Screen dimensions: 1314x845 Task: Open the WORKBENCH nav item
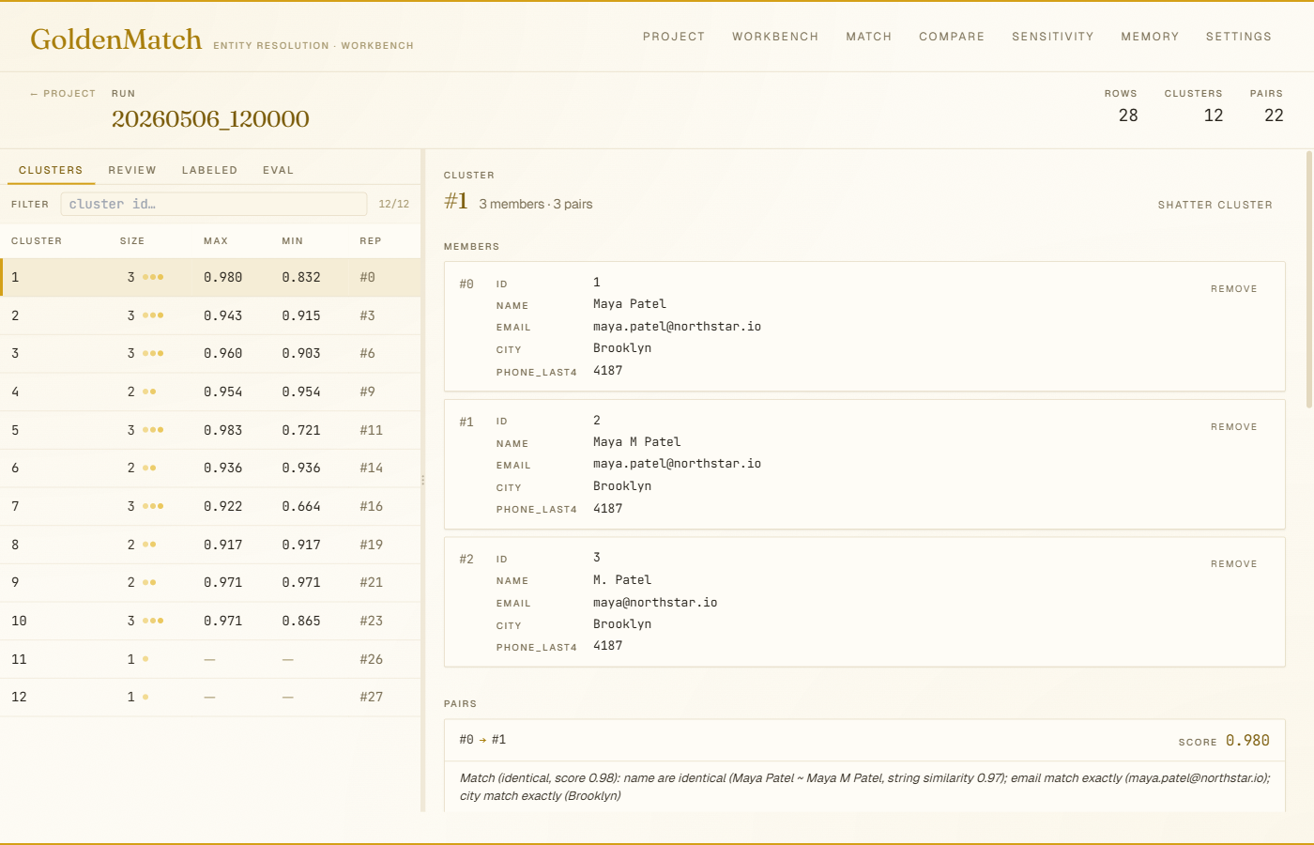[x=775, y=37]
